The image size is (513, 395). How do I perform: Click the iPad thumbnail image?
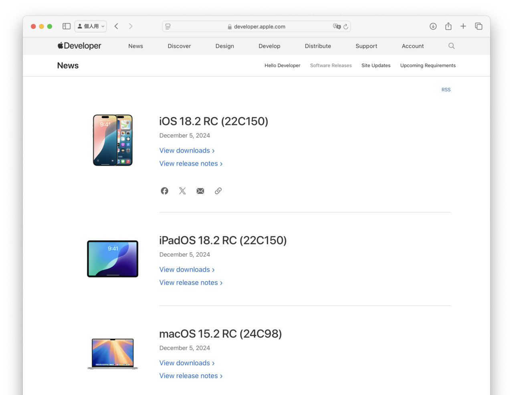[x=113, y=259]
